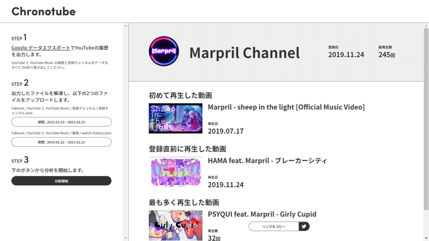Open the ブレーカーシティ video thumbnail
Screen dimensions: 429x241
click(x=176, y=172)
